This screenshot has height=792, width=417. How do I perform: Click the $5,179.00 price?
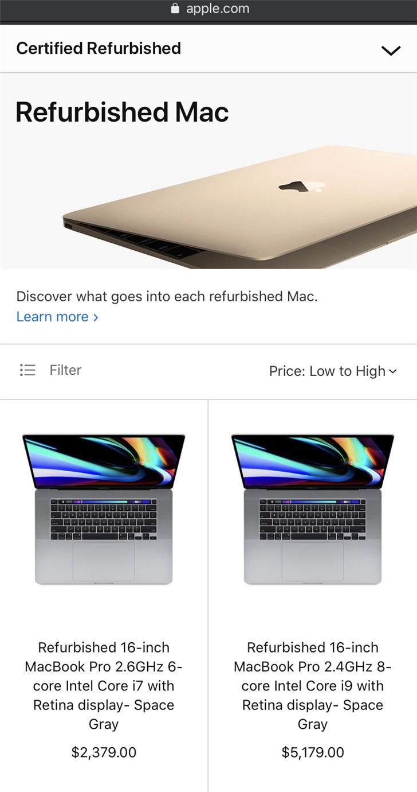coord(313,752)
